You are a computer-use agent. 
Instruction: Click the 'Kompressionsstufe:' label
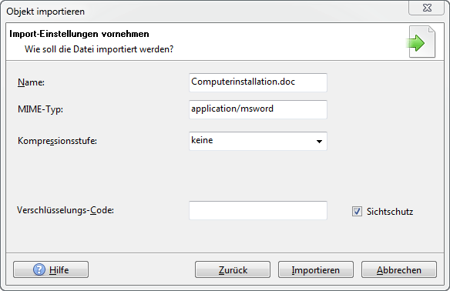57,141
